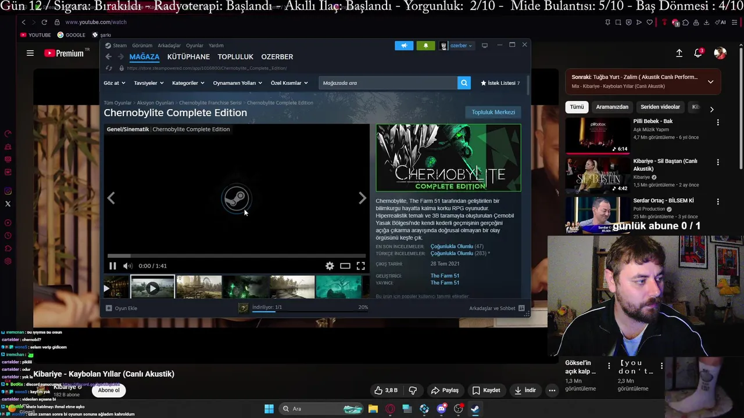Open the Windows Start menu
Screen dimensions: 744x418
tap(269, 409)
